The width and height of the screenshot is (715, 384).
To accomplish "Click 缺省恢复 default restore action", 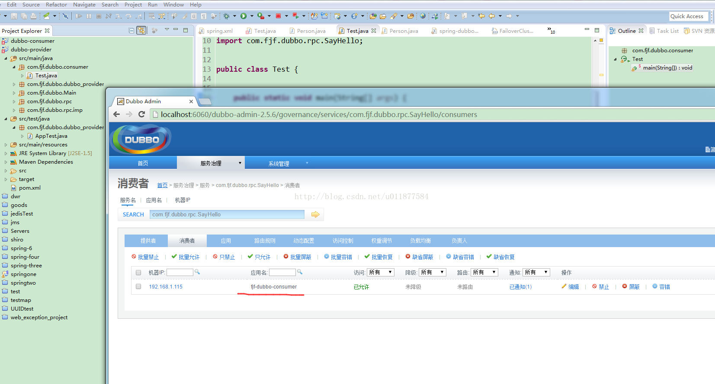I will (500, 257).
